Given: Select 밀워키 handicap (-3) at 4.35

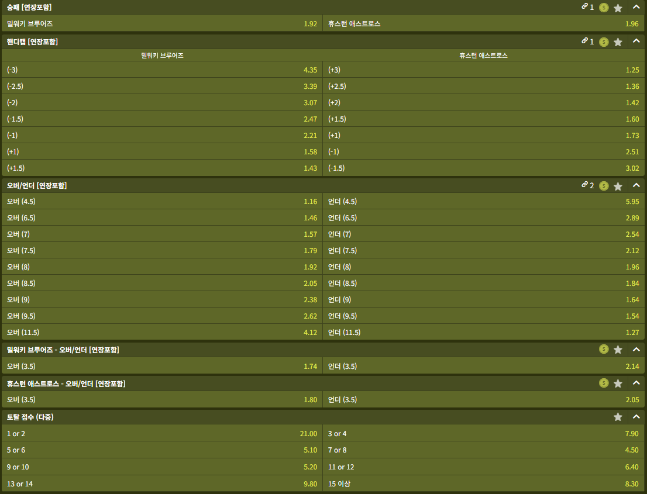Looking at the screenshot, I should click(x=162, y=70).
